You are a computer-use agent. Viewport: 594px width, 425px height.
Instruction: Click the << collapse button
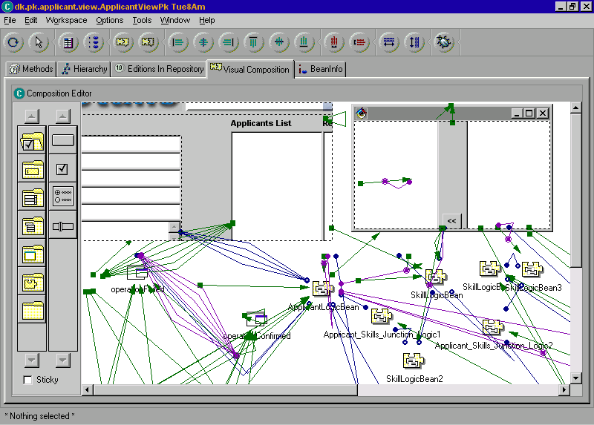tap(451, 221)
